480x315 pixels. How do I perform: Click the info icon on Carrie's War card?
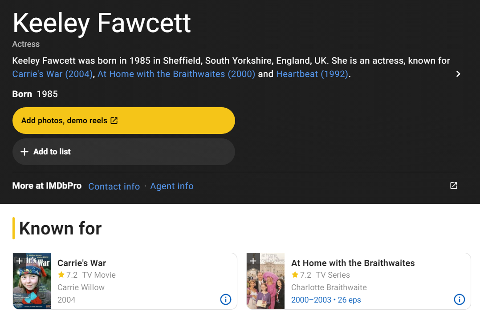point(226,299)
